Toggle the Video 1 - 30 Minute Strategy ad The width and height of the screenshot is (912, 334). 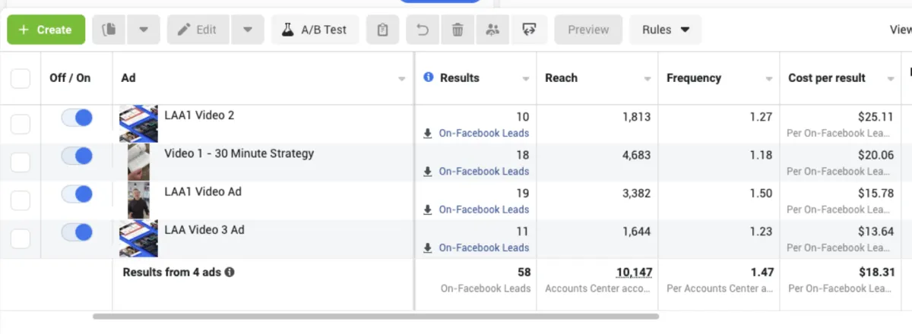pos(77,156)
